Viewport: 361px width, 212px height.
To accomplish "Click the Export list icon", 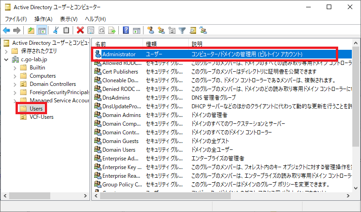I will tap(112, 30).
